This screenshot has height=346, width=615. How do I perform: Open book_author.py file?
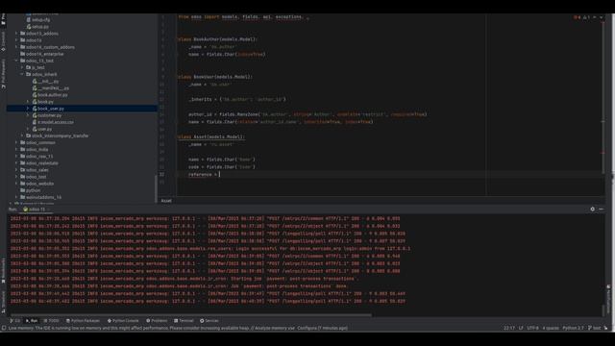click(x=53, y=95)
